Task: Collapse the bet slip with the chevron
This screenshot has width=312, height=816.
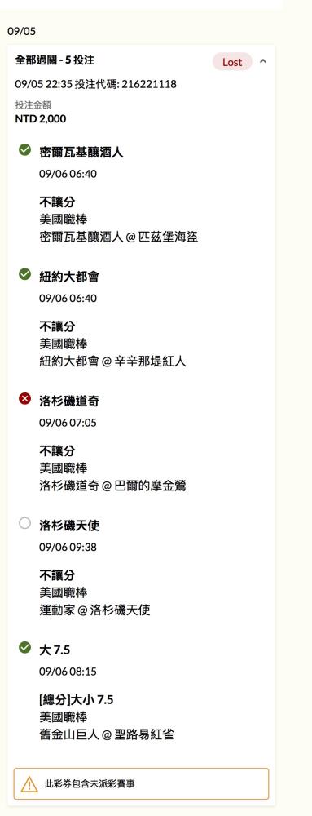Action: [x=262, y=61]
